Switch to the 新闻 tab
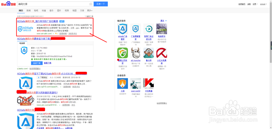The width and height of the screenshot is (272, 129). point(29,11)
